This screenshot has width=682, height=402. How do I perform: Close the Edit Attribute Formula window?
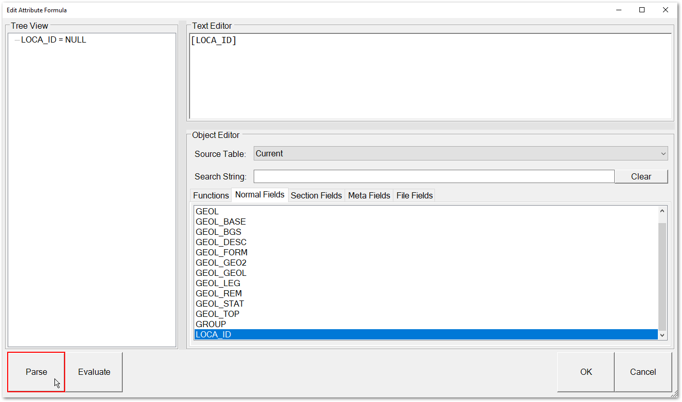tap(666, 10)
